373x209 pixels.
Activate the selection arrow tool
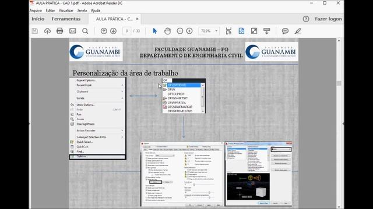[154, 31]
